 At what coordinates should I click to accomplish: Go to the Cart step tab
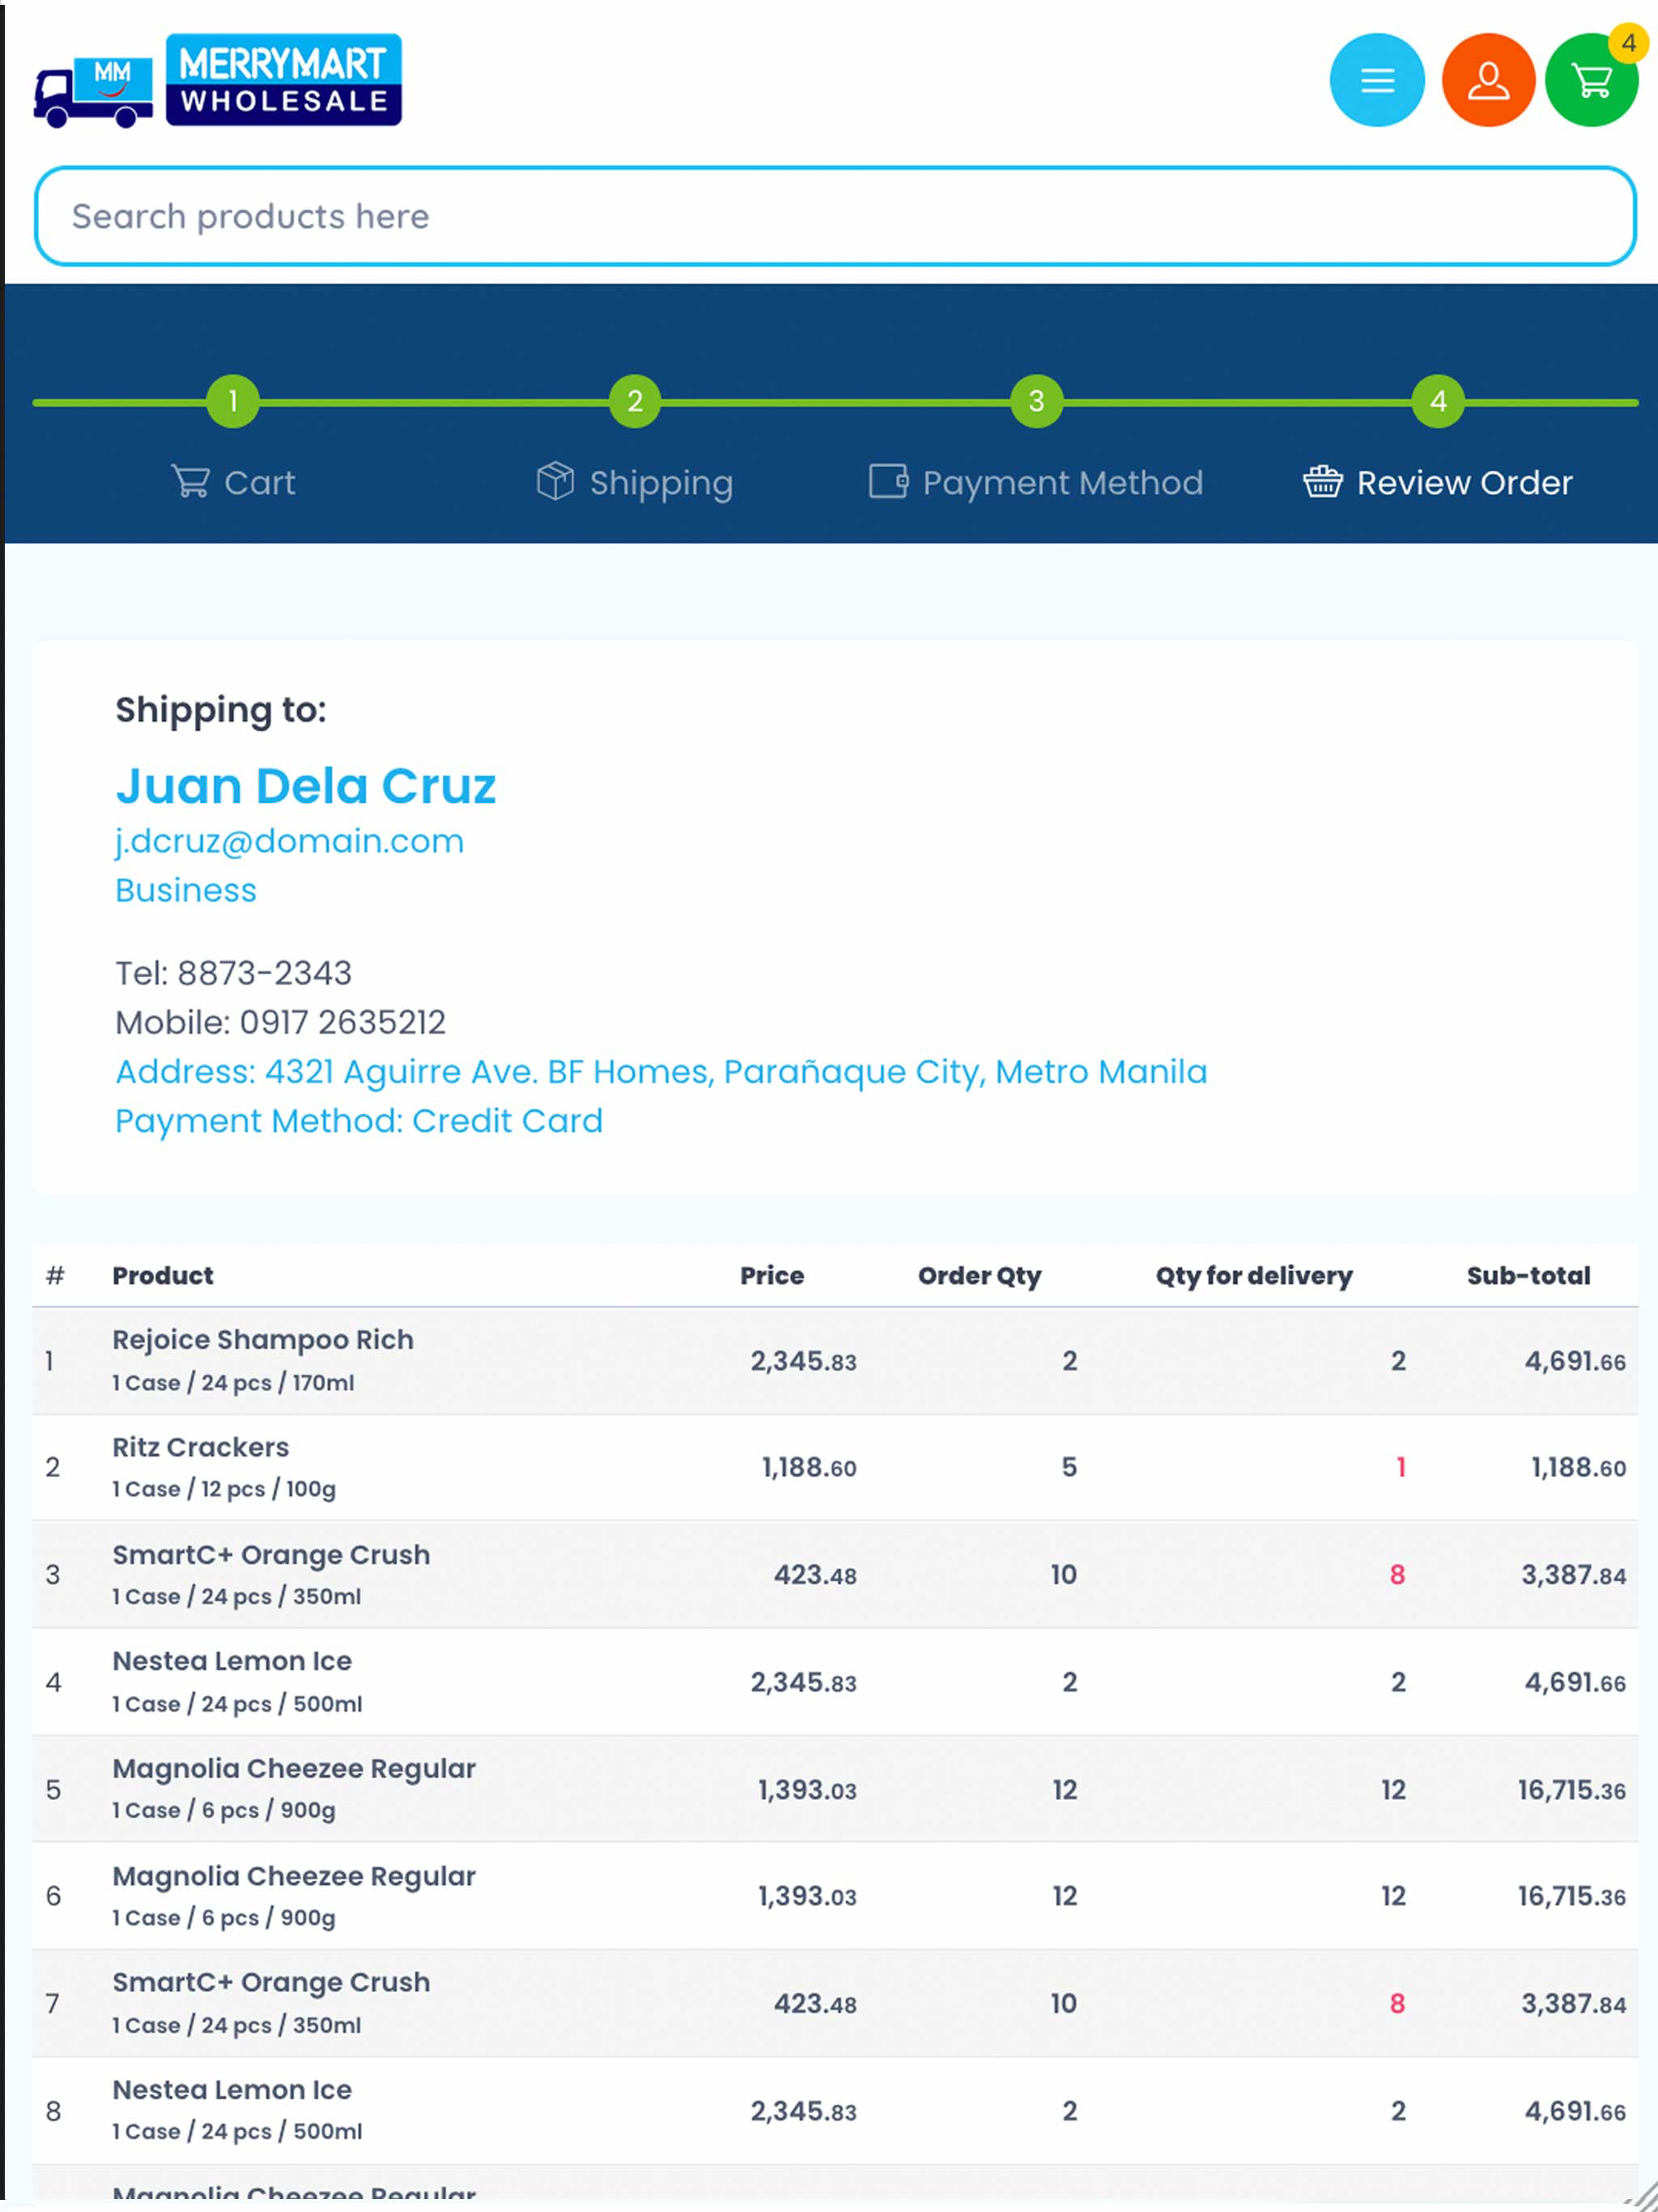[x=233, y=482]
